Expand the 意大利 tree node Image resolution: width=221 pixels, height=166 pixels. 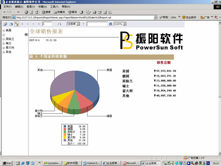(x=4, y=48)
